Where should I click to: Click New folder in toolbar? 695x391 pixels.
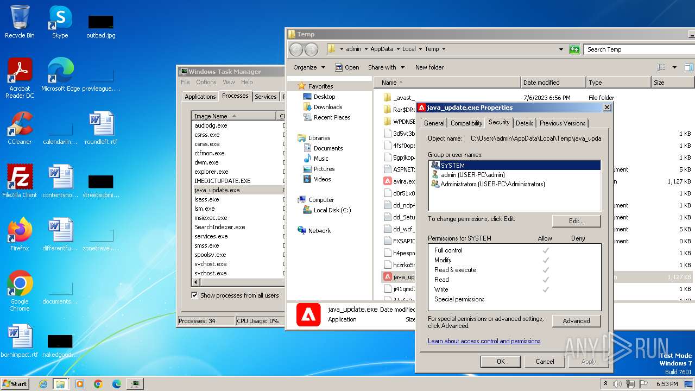(x=429, y=67)
